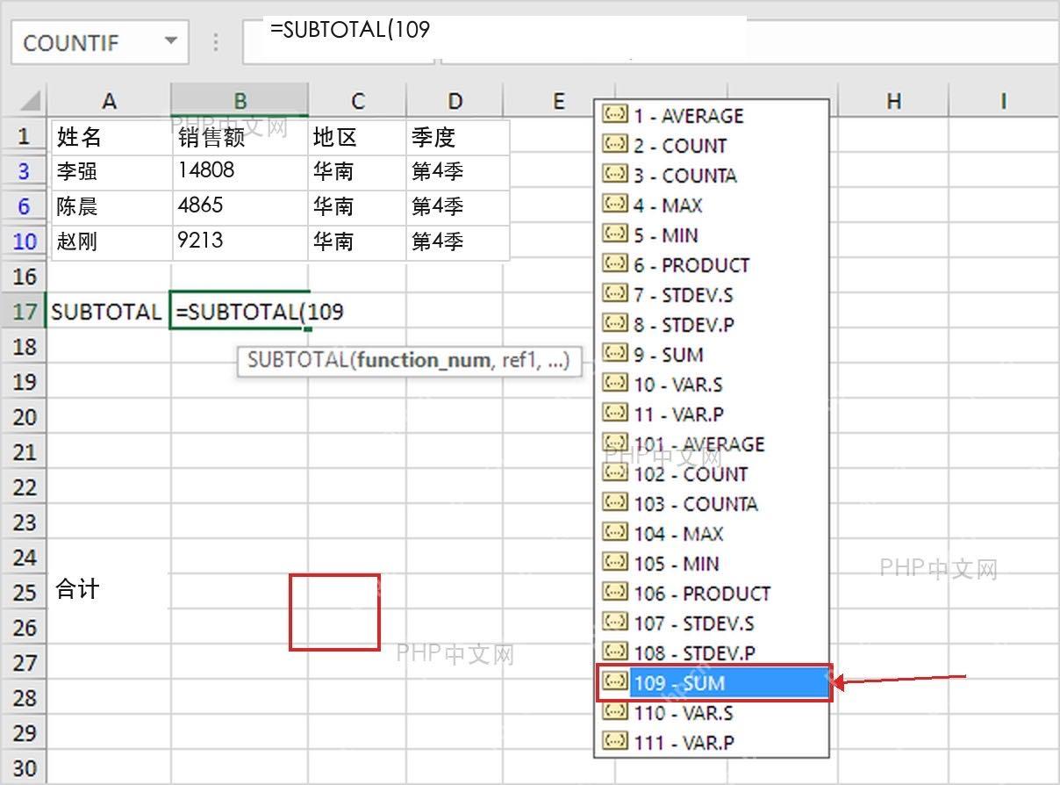Select the 103 - COUNTA option
The height and width of the screenshot is (785, 1060).
tap(712, 504)
